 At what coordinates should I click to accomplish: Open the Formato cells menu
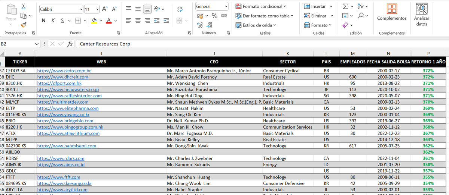(318, 25)
